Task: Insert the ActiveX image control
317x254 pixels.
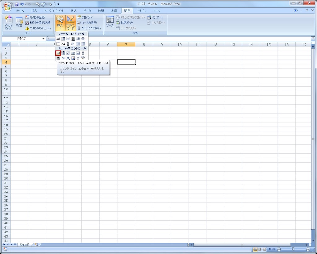Action: (73, 58)
